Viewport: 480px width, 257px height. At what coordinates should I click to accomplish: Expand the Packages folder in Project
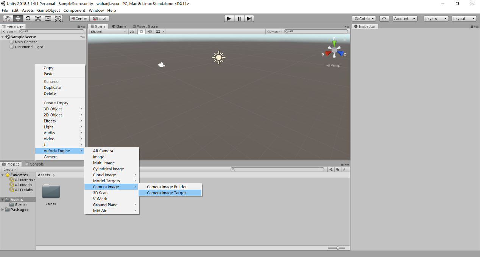pos(3,210)
